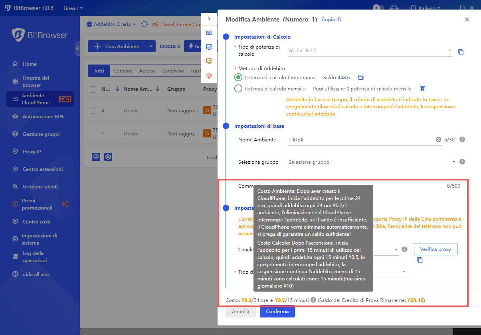Expand the Crea Ambiente arrow dropdown
This screenshot has height=335, width=481.
point(150,47)
